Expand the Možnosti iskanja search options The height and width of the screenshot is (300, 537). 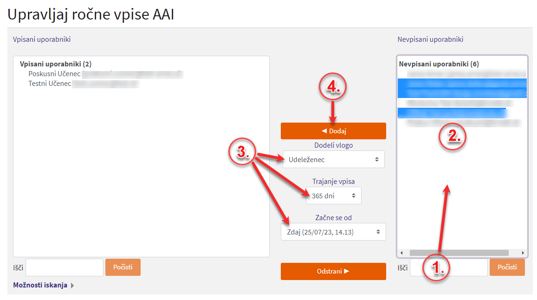pyautogui.click(x=40, y=285)
